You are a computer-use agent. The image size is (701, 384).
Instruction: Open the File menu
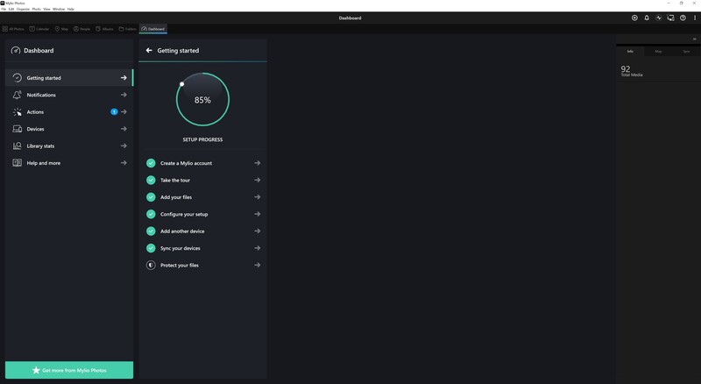pos(4,9)
